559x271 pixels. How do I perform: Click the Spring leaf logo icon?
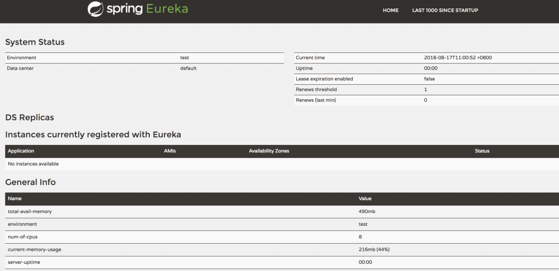95,9
